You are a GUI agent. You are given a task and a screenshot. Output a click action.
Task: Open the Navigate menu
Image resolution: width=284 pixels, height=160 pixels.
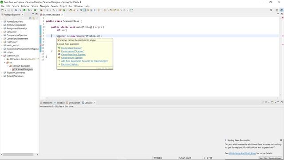[44, 6]
